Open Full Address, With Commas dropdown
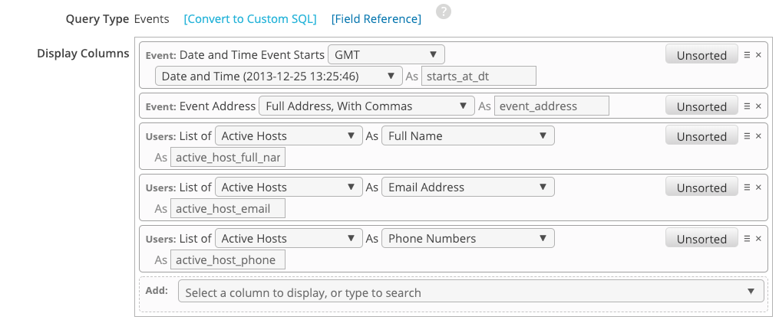Viewport: 779px width, 323px height. (x=366, y=106)
